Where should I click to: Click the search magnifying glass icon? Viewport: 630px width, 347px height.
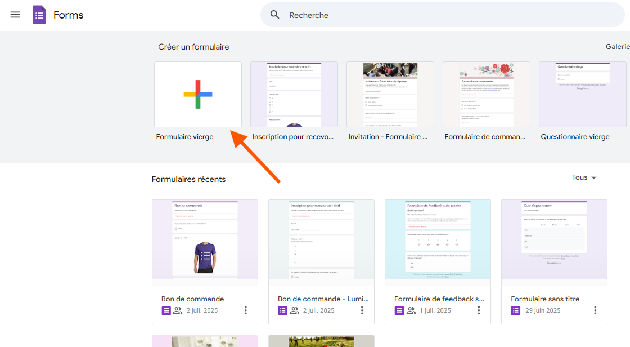pos(274,15)
